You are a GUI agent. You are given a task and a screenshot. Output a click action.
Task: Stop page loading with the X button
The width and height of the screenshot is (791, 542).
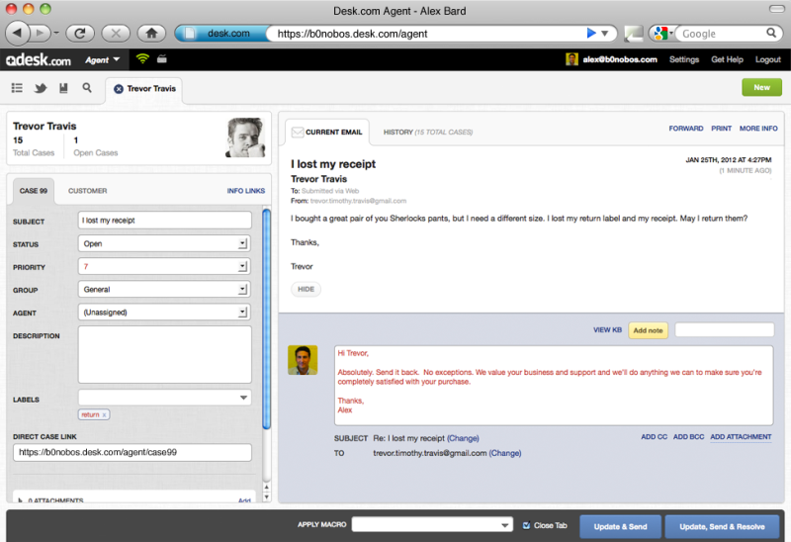tap(116, 34)
